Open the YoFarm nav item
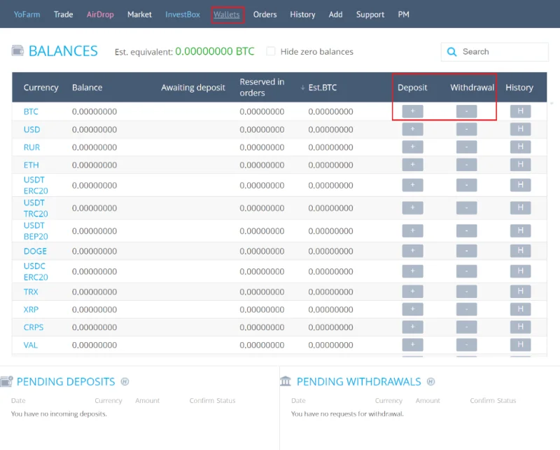This screenshot has height=450, width=560. pos(27,14)
